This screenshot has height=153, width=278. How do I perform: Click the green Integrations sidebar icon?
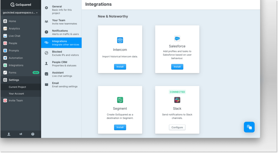5,65
